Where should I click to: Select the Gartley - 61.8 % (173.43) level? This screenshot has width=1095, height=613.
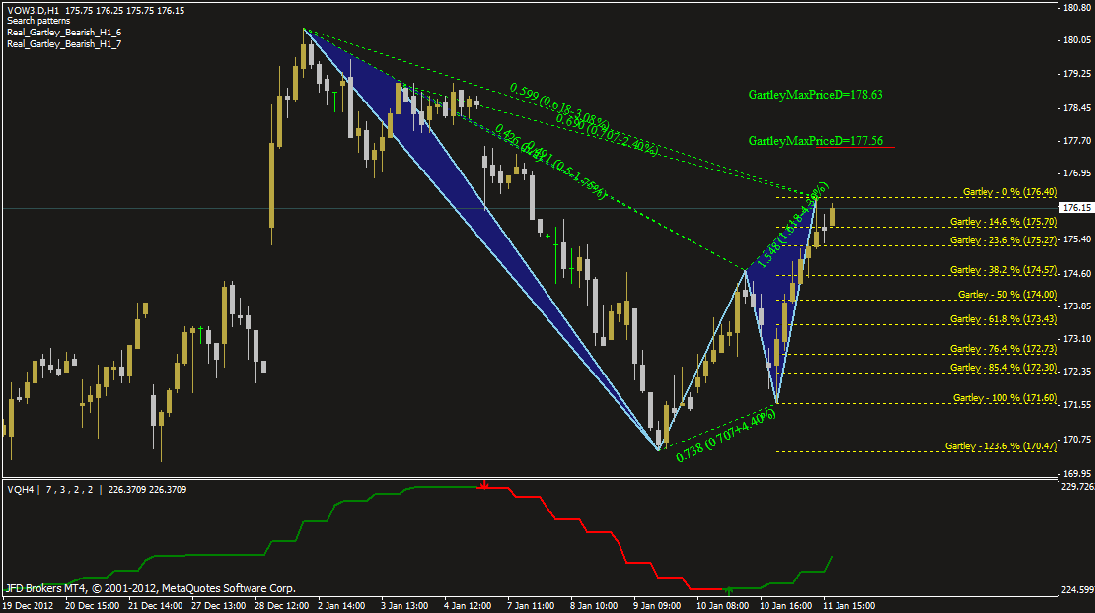click(x=1003, y=319)
